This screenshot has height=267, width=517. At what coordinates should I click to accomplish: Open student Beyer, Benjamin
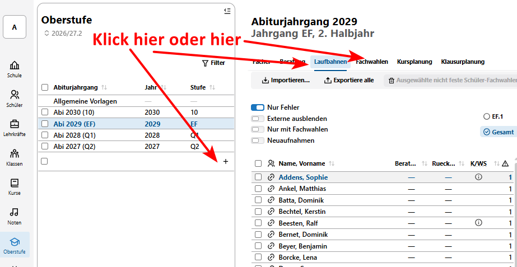tap(302, 246)
